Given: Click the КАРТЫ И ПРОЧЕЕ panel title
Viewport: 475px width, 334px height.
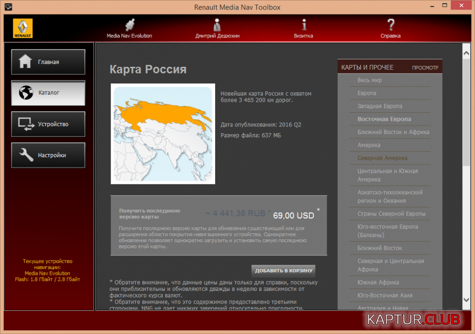Looking at the screenshot, I should (367, 67).
